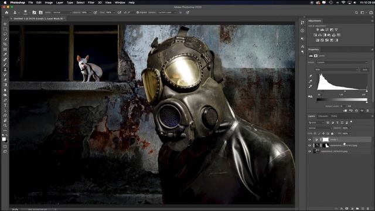Open the Preset dropdown in Properties
The width and height of the screenshot is (375, 211).
coord(342,63)
